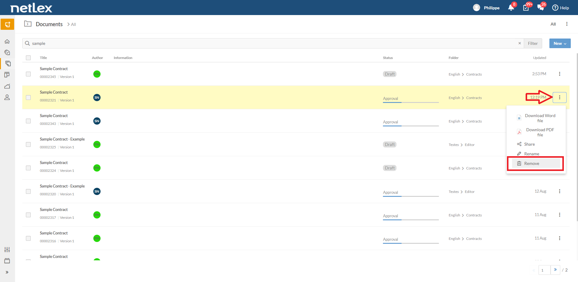Check the box for document 00002321
Viewport: 578px width, 282px height.
[x=28, y=98]
